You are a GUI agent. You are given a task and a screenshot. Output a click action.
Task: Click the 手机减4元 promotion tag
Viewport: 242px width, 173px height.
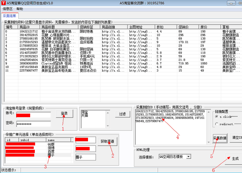tap(87, 56)
